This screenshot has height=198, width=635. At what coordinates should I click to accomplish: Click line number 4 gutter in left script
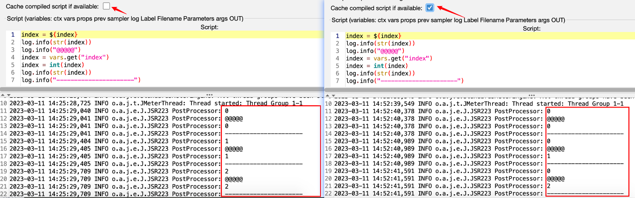(13, 57)
